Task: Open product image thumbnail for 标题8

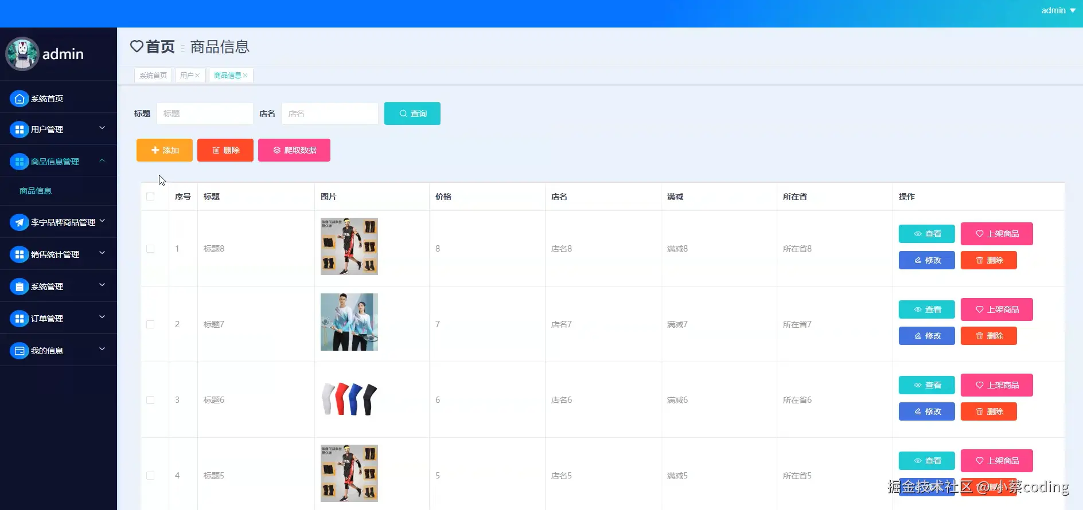Action: coord(349,246)
